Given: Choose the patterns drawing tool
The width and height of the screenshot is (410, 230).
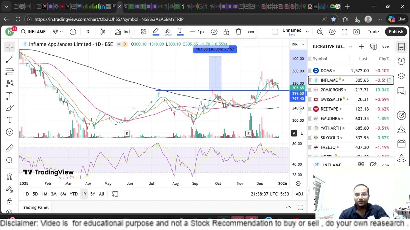Looking at the screenshot, I should tap(10, 83).
